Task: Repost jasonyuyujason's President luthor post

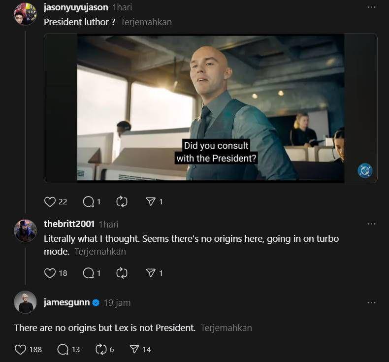Action: 122,202
